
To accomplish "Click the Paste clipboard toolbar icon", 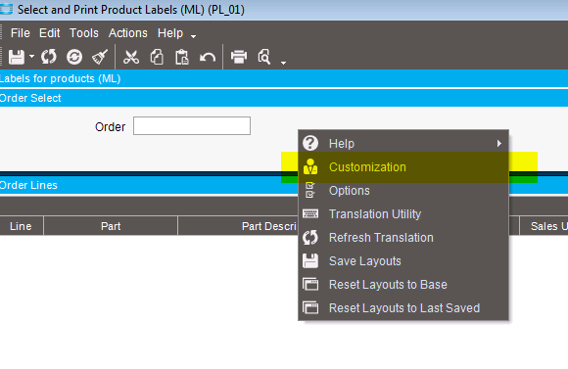I will tap(182, 57).
